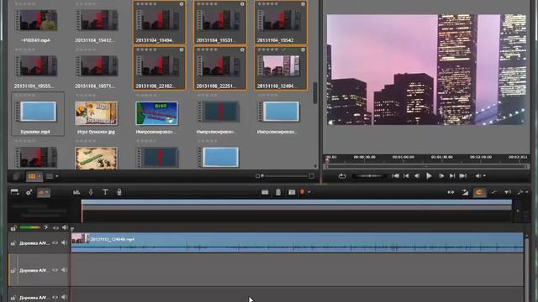This screenshot has height=302, width=538.
Task: Toggle loop playback in the player
Action: [x=342, y=176]
